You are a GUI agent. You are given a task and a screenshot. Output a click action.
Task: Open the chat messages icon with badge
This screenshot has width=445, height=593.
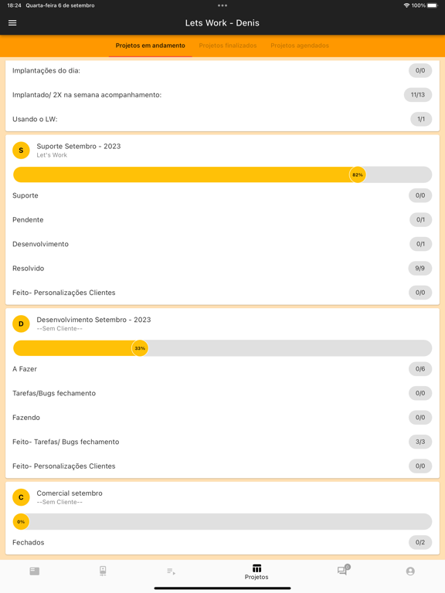tap(344, 570)
